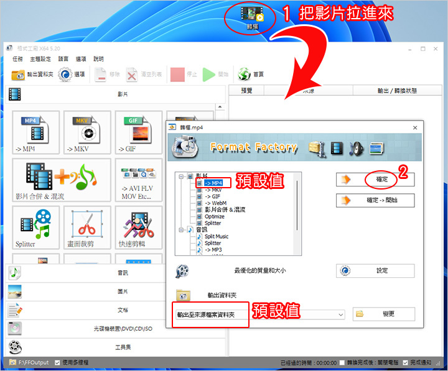This screenshot has width=448, height=371.
Task: Open the 說明 help menu
Action: (98, 59)
